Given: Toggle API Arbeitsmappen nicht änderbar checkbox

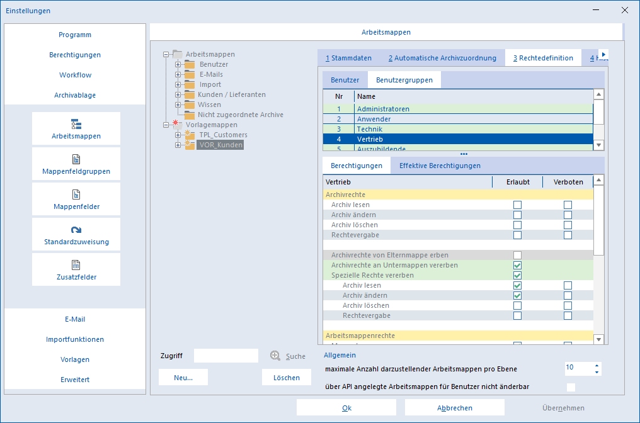Looking at the screenshot, I should click(571, 387).
